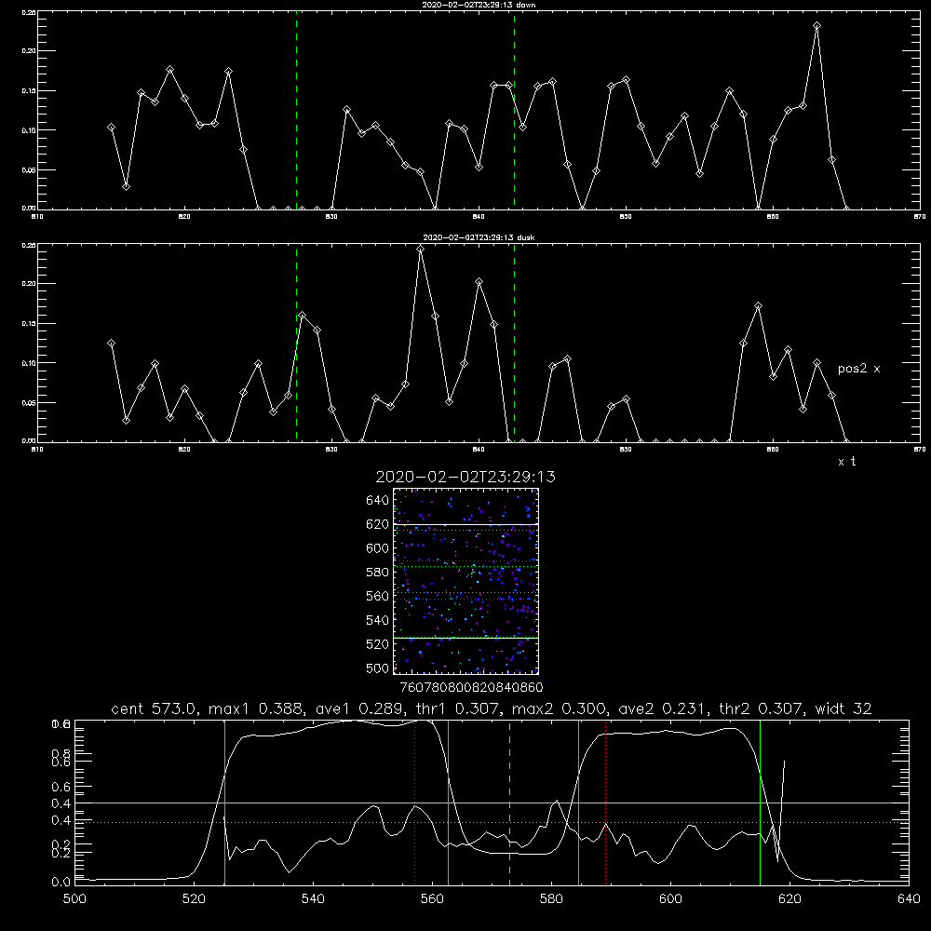This screenshot has height=931, width=931.
Task: Click the first diamond data point in the dawn plot
Action: [111, 128]
